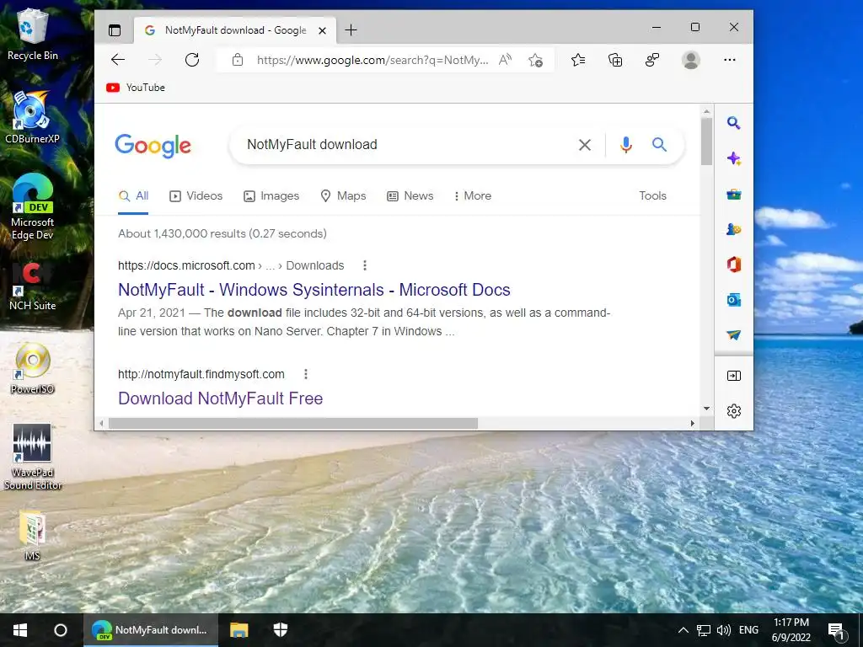Image resolution: width=863 pixels, height=647 pixels.
Task: Start voice search with the microphone
Action: pos(626,145)
